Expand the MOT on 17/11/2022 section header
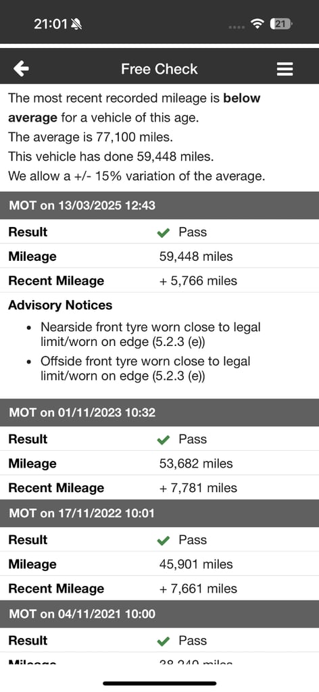Screen dimensions: 319x692 159,514
